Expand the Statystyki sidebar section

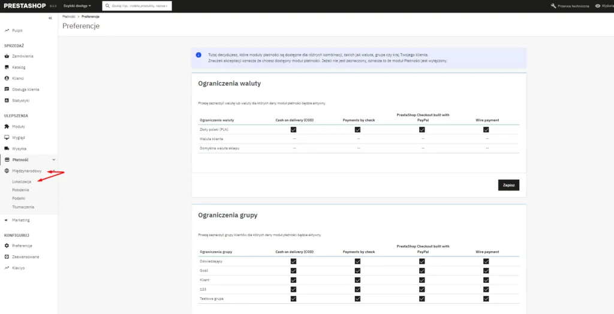pyautogui.click(x=20, y=101)
